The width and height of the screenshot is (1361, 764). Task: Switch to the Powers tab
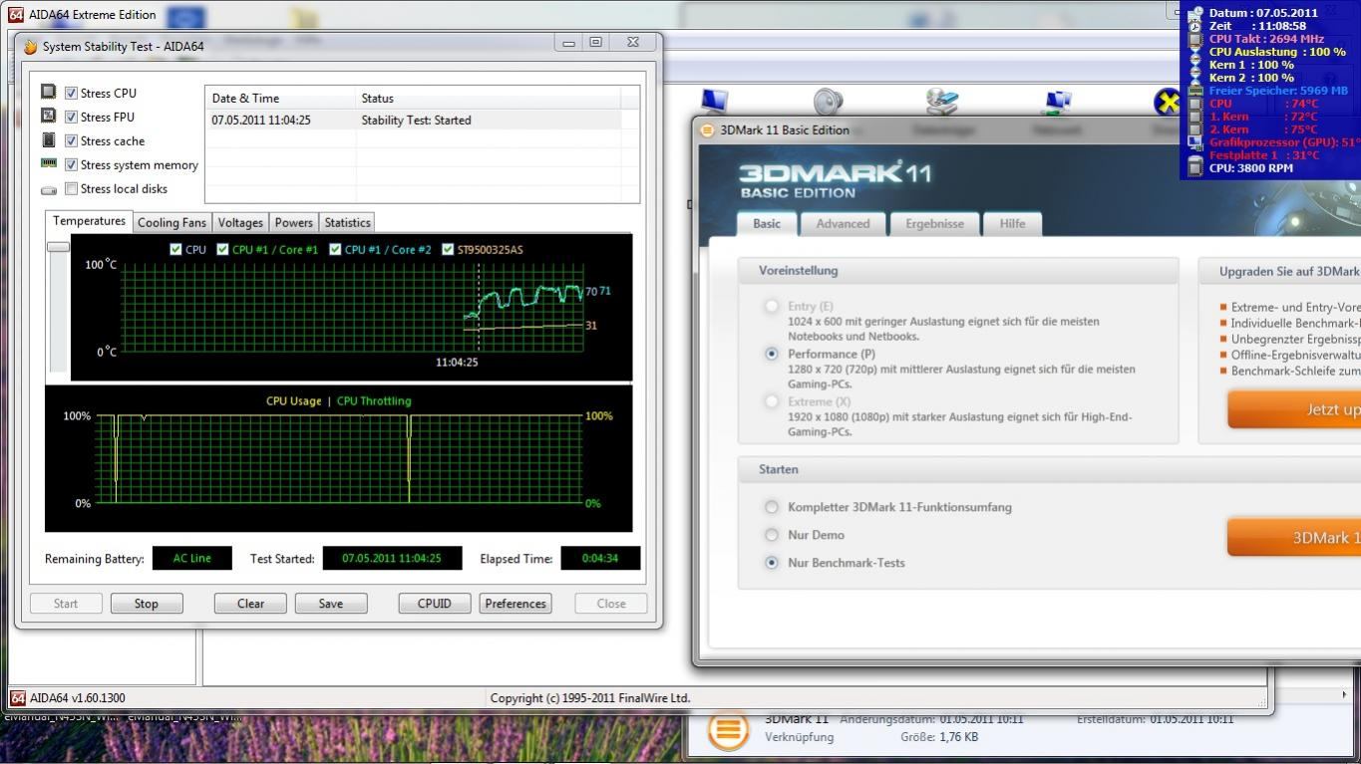tap(294, 223)
